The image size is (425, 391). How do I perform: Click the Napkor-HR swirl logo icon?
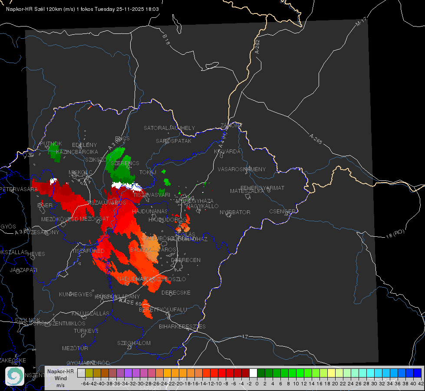click(x=15, y=376)
